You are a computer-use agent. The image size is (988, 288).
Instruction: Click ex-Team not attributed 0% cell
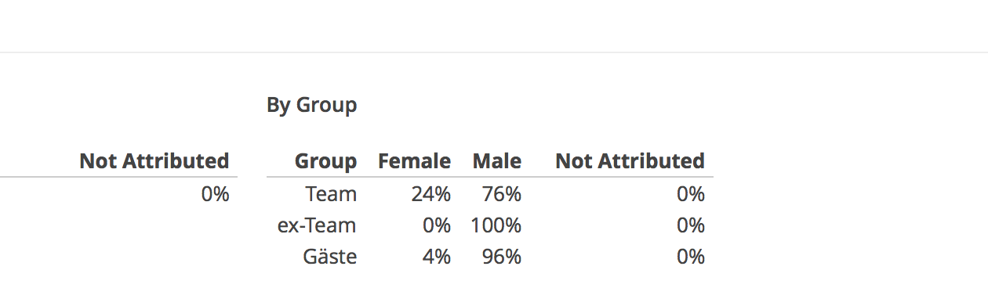coord(691,225)
